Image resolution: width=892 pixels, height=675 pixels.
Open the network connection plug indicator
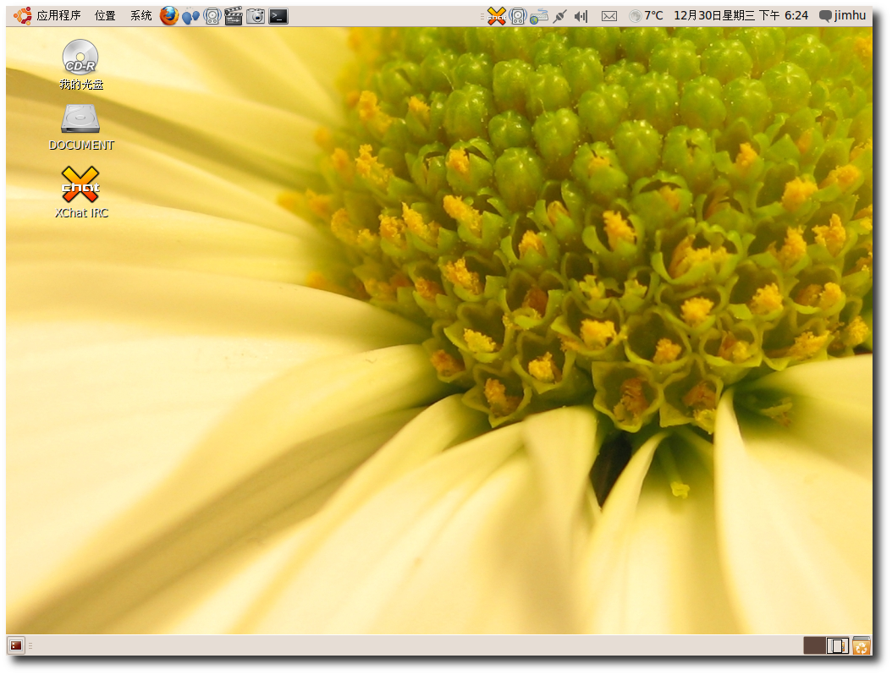coord(559,16)
